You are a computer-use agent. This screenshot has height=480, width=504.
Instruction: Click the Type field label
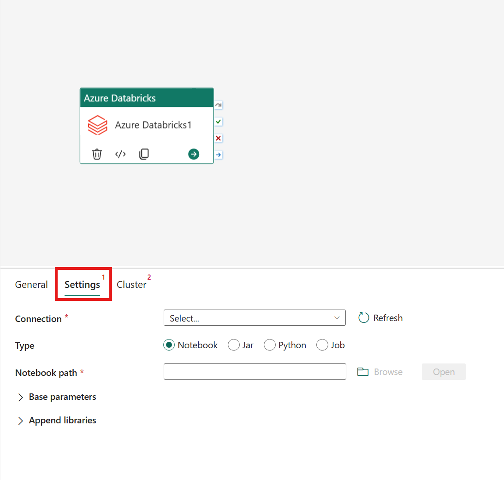pos(25,346)
